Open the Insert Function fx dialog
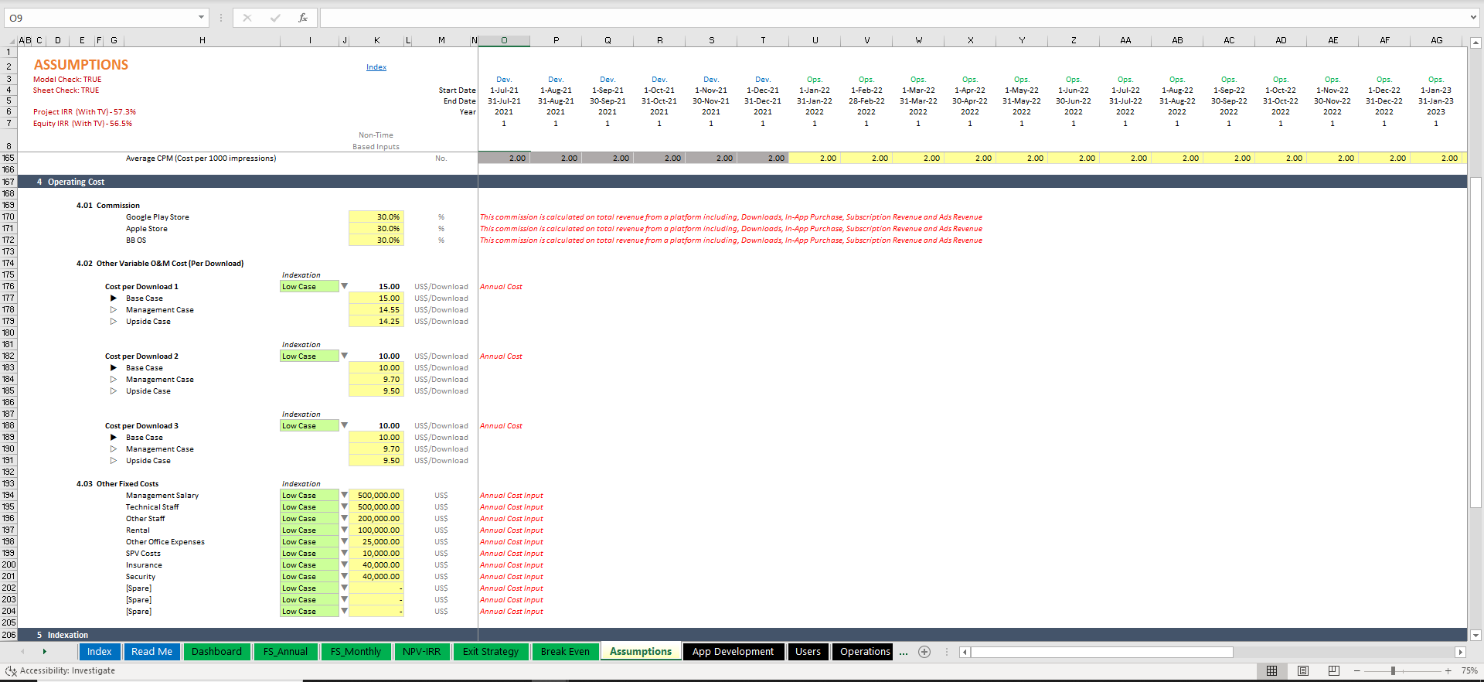 click(x=303, y=18)
